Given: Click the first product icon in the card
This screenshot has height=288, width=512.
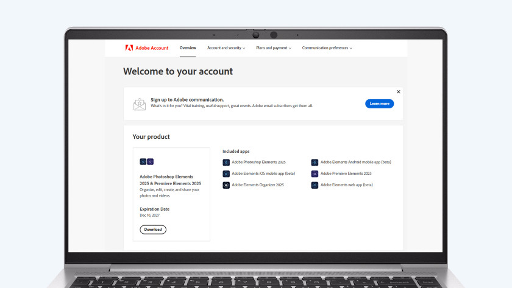Looking at the screenshot, I should pyautogui.click(x=143, y=161).
